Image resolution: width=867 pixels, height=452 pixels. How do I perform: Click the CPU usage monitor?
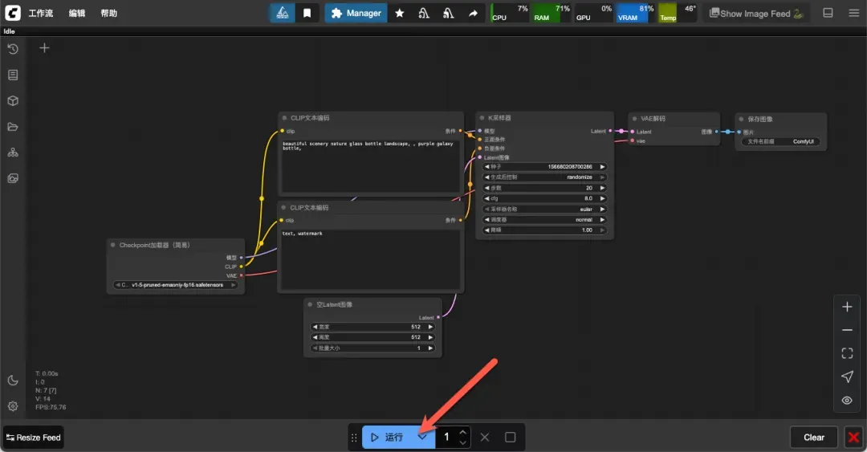511,13
